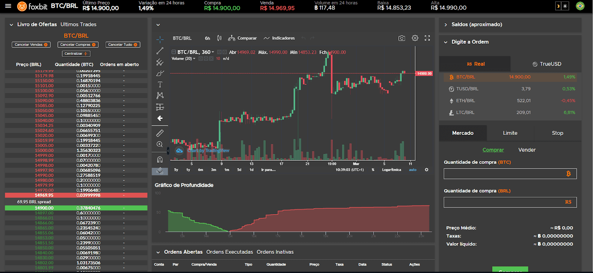Switch to Stop order type tab

point(557,133)
